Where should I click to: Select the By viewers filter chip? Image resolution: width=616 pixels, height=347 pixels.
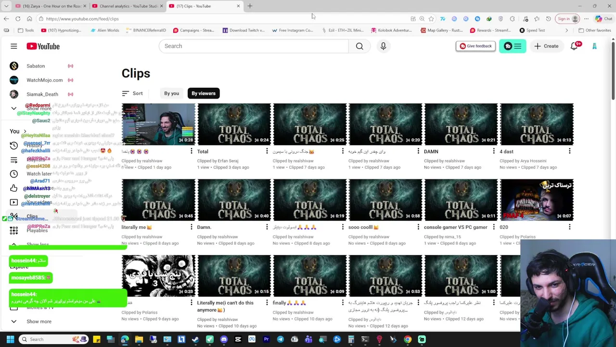click(204, 93)
